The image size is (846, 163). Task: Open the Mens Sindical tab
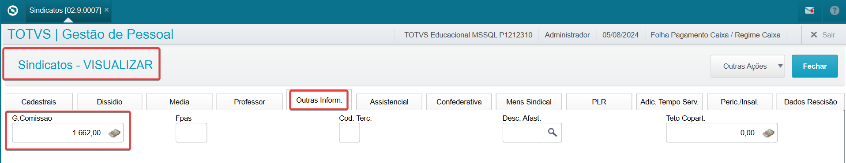[x=529, y=102]
